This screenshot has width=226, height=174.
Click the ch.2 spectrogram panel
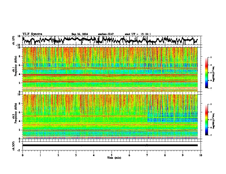(x=110, y=117)
